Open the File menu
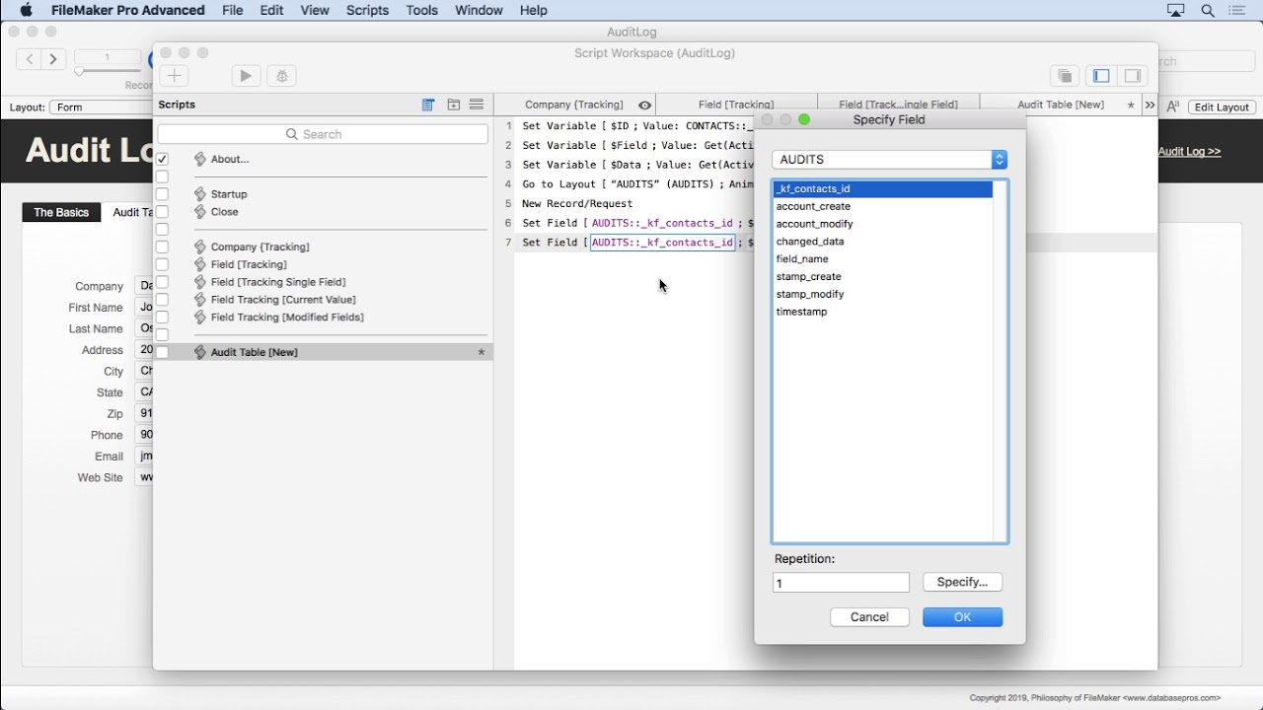 point(233,10)
